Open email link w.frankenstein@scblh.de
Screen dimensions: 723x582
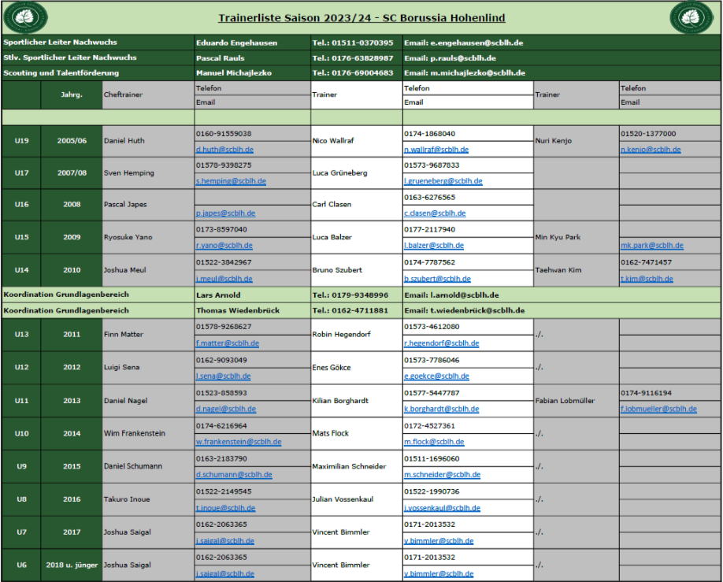point(239,441)
